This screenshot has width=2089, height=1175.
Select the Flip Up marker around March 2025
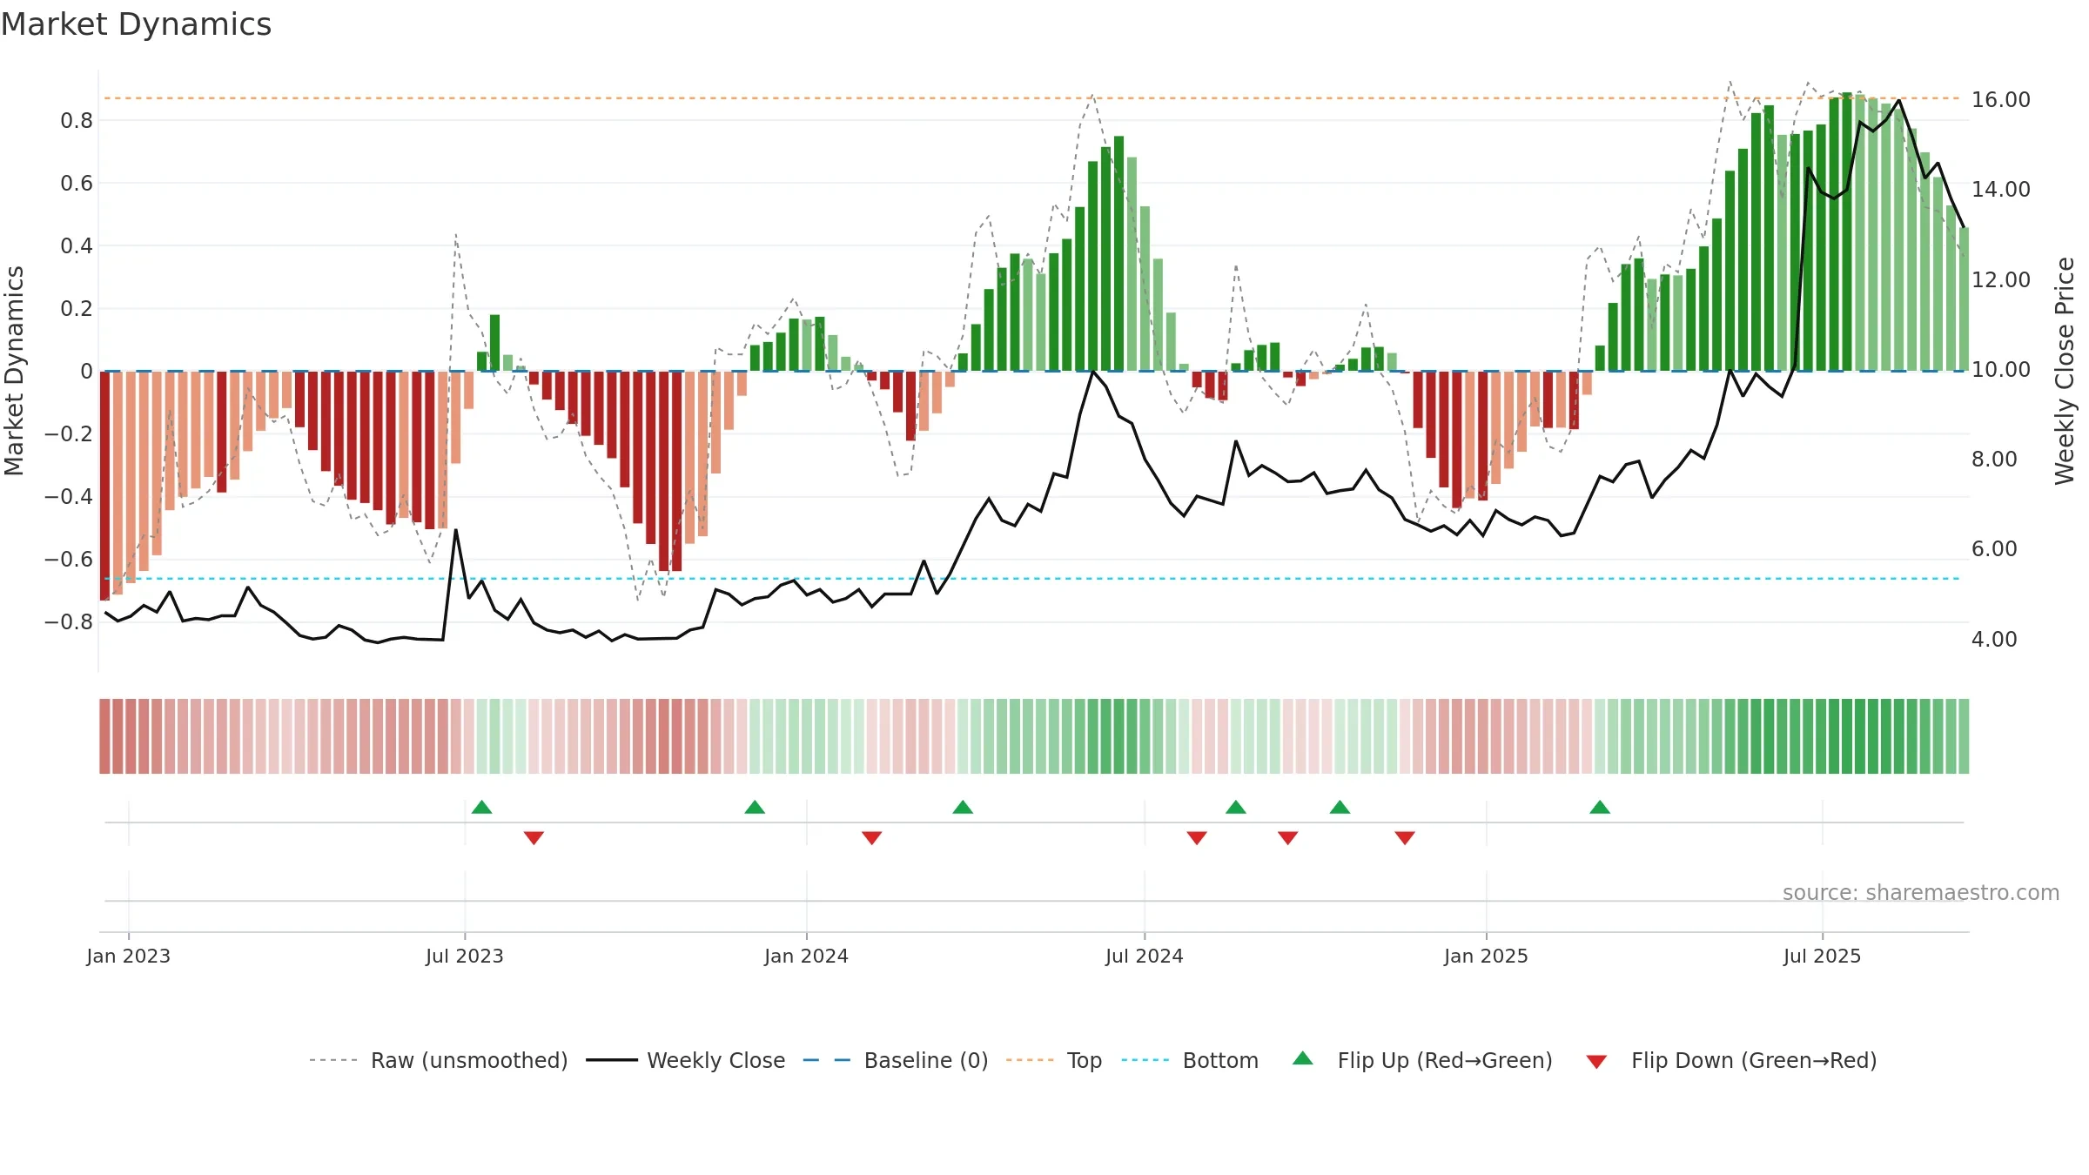point(1600,807)
